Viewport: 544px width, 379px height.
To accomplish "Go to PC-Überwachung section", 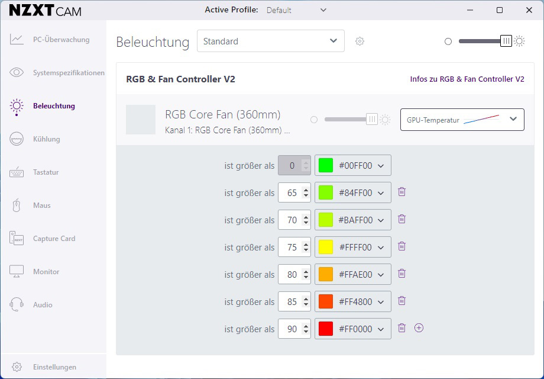I will pos(61,40).
